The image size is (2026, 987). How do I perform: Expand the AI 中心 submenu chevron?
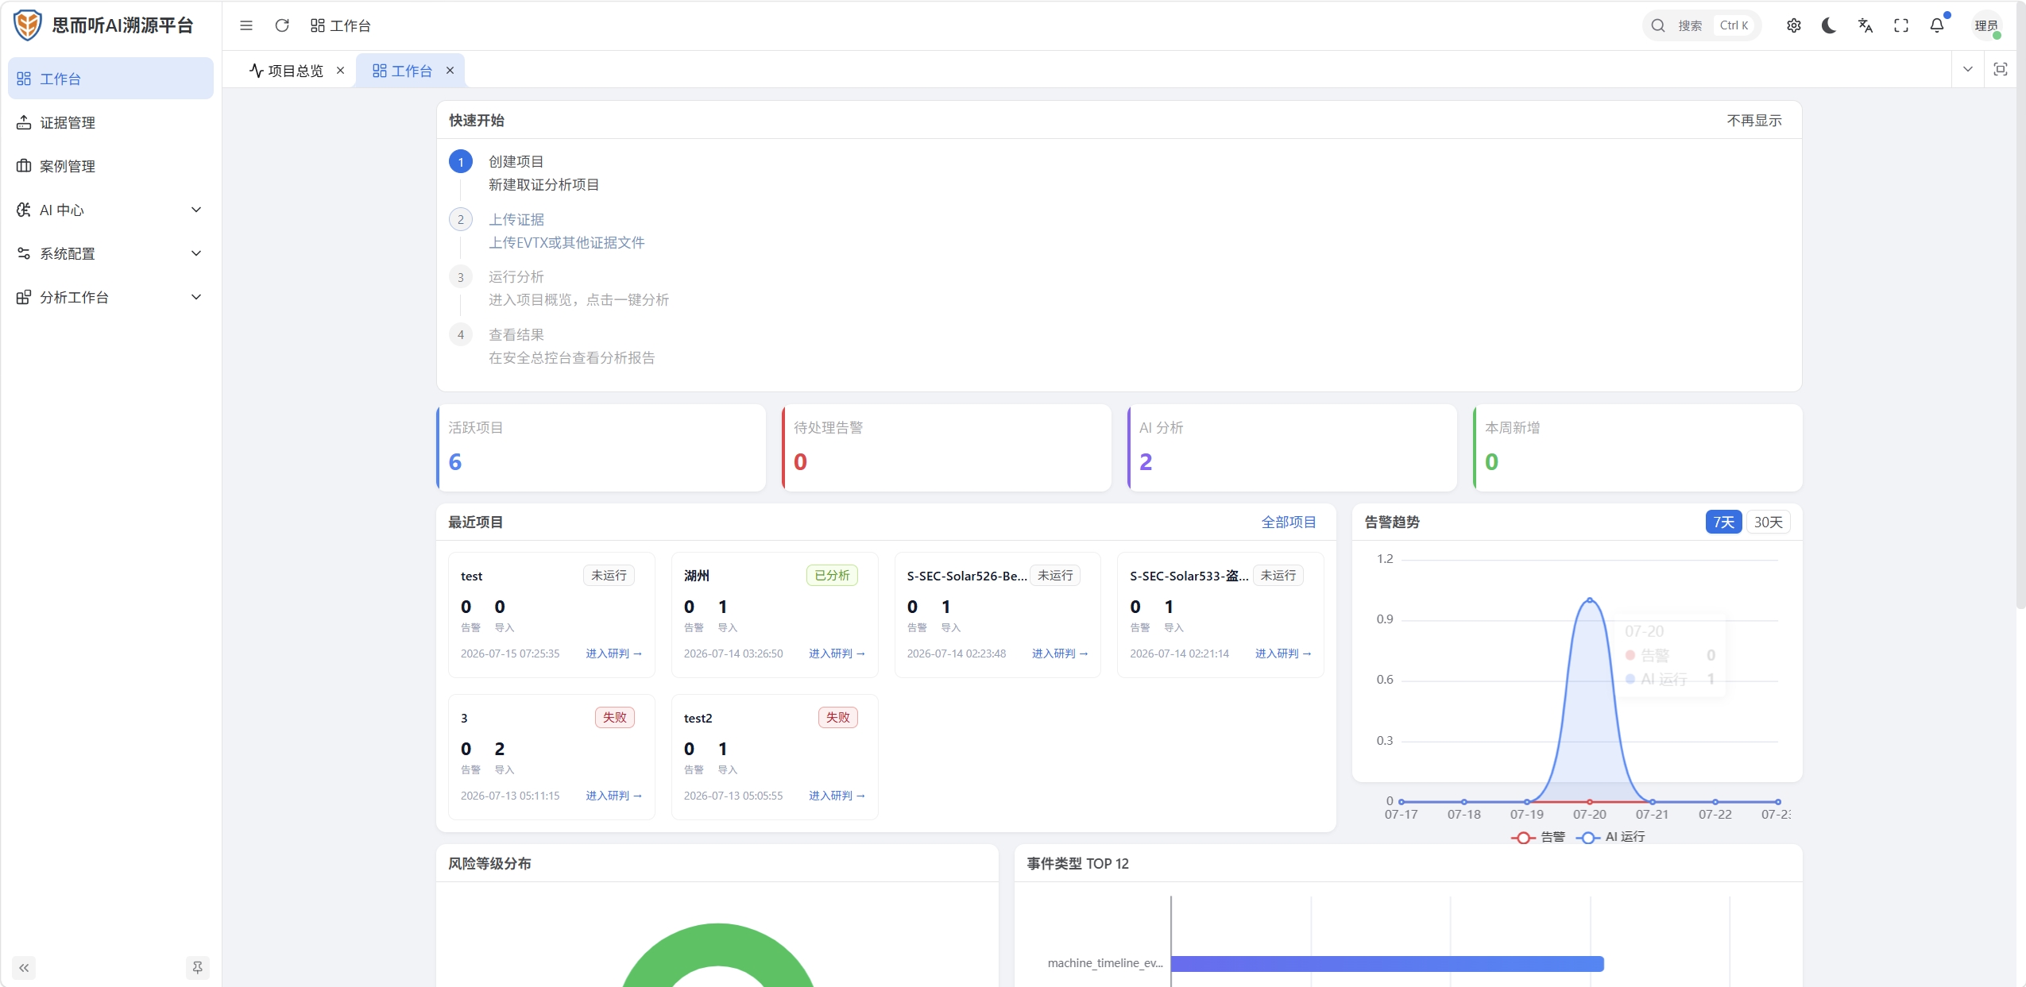(x=196, y=210)
